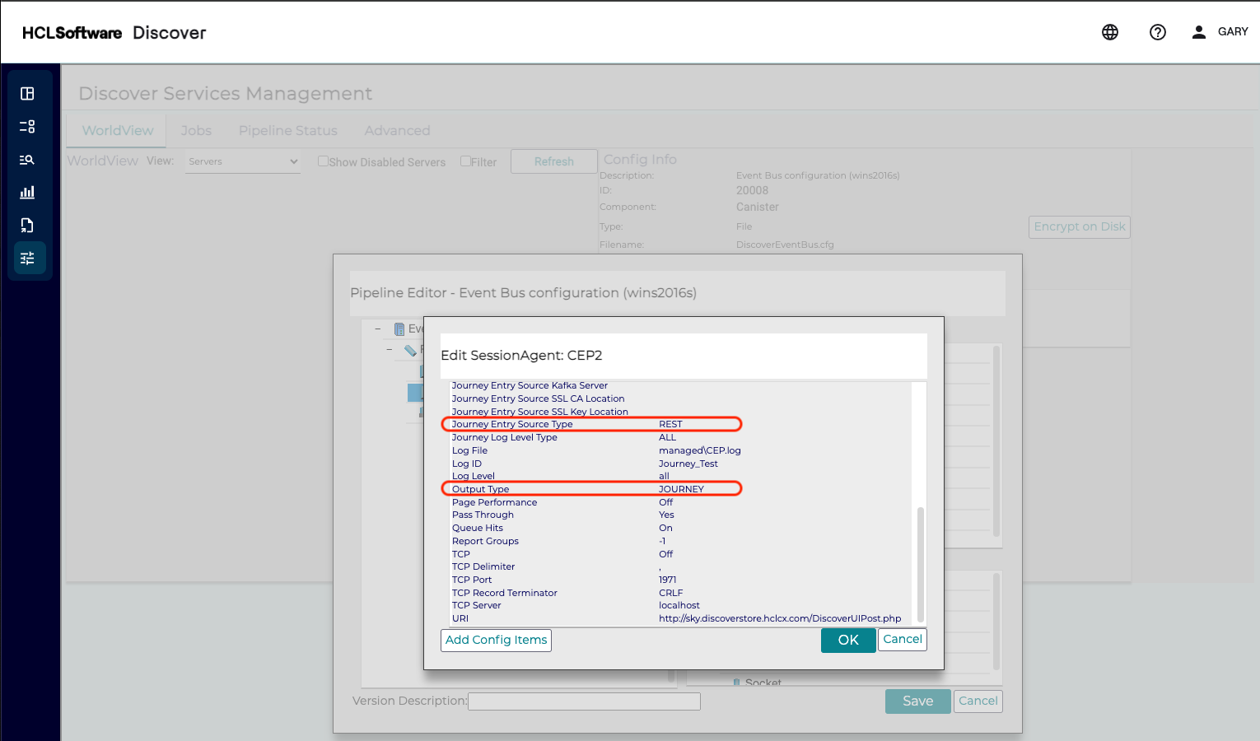The height and width of the screenshot is (741, 1260).
Task: Click the Add Config Items button
Action: click(497, 641)
